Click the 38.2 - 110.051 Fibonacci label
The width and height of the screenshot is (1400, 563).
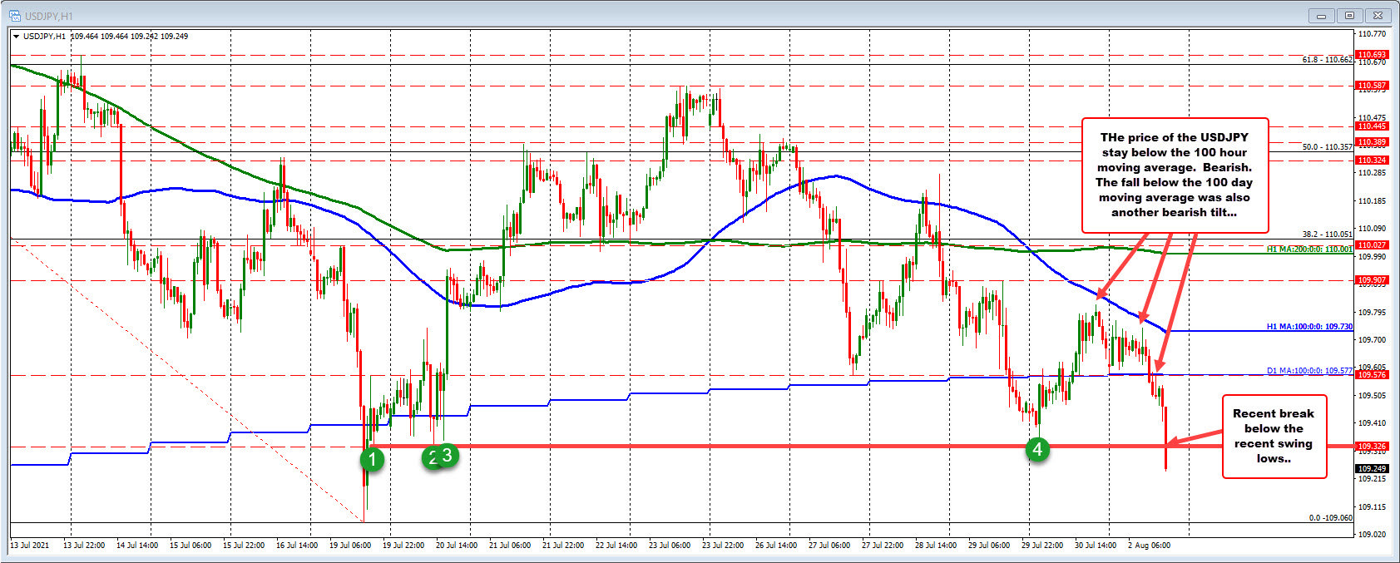1327,235
